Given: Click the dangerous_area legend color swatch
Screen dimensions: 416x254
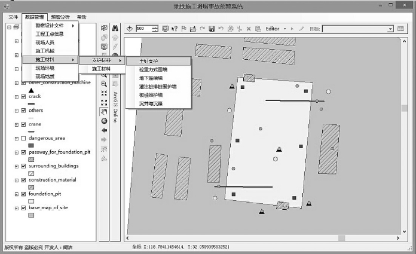Looking at the screenshot, I should point(31,145).
